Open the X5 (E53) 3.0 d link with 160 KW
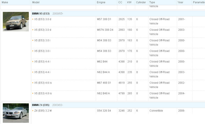 point(43,30)
